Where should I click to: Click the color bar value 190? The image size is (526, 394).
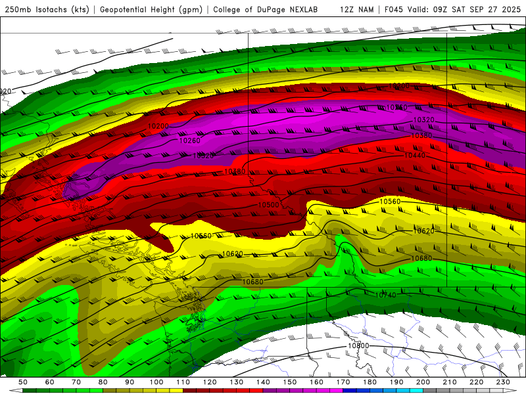(396, 382)
